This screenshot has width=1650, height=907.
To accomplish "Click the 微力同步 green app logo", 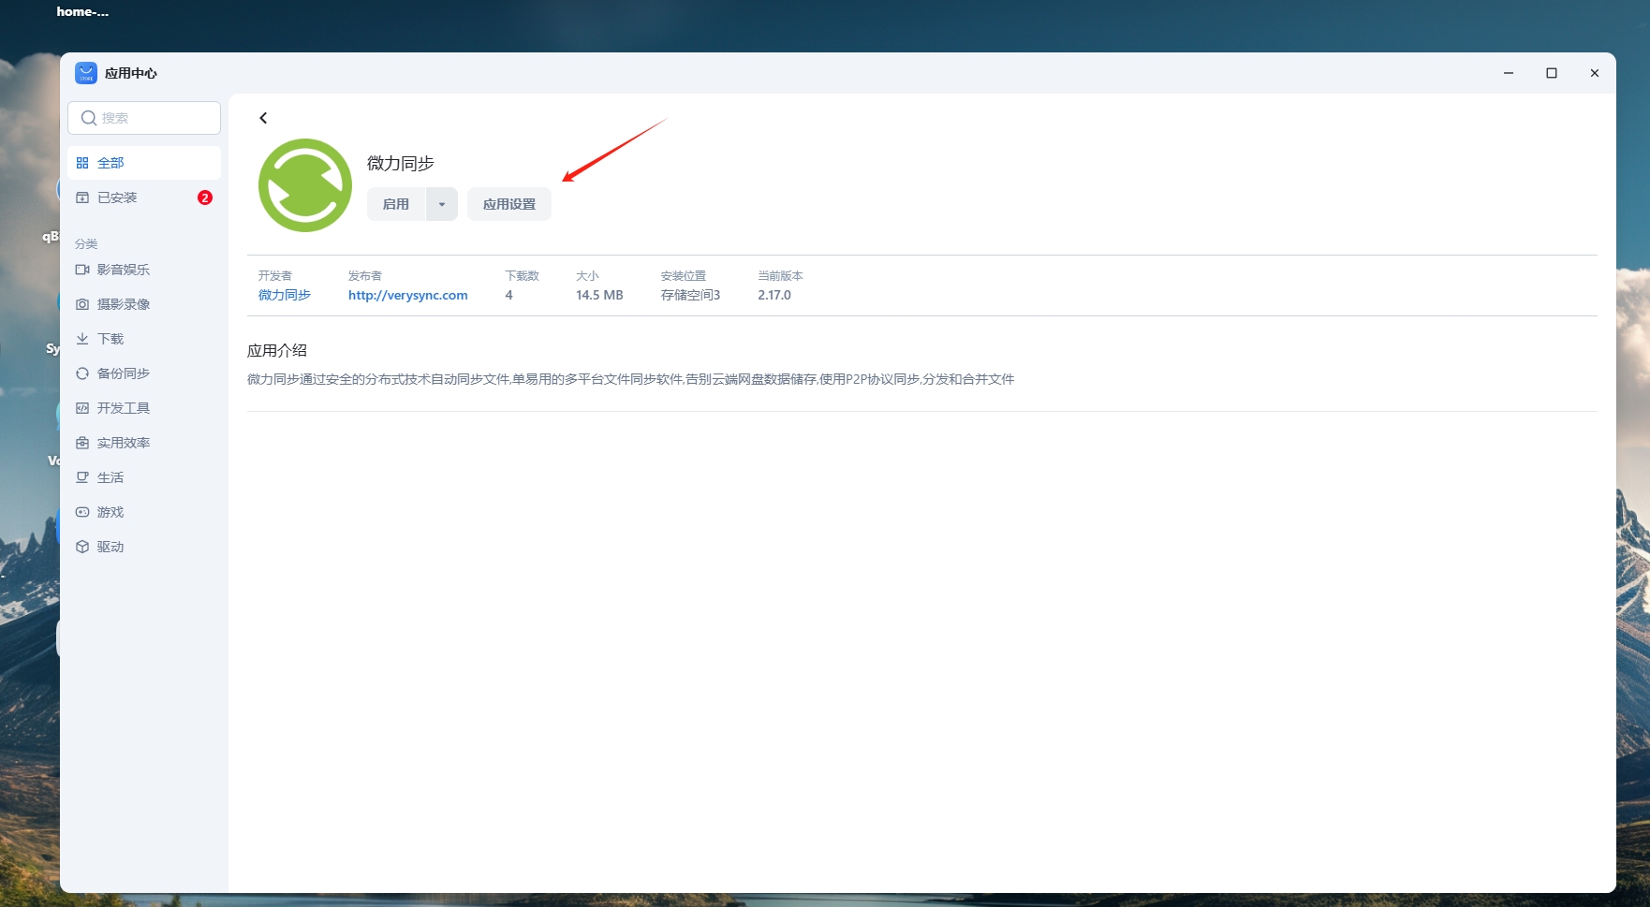I will (305, 185).
